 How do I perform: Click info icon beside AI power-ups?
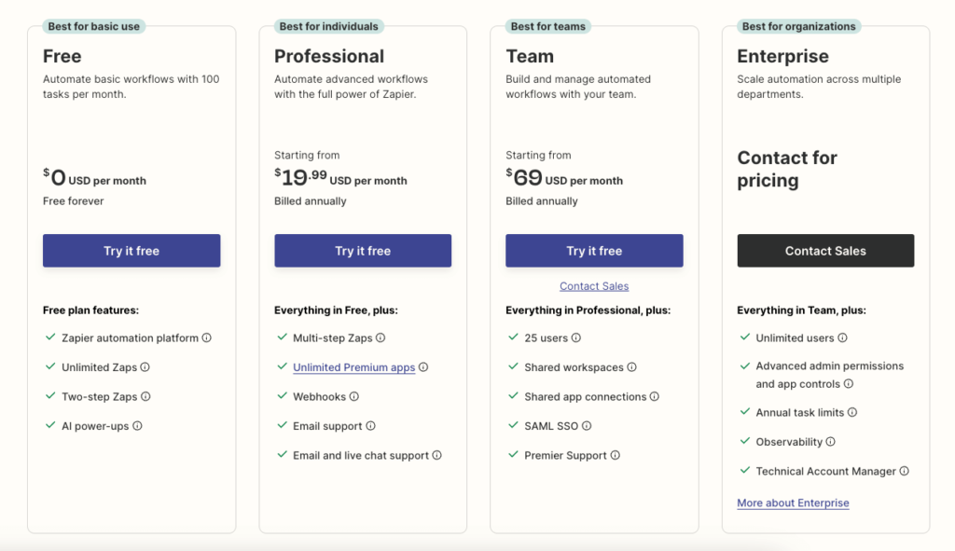pyautogui.click(x=138, y=425)
